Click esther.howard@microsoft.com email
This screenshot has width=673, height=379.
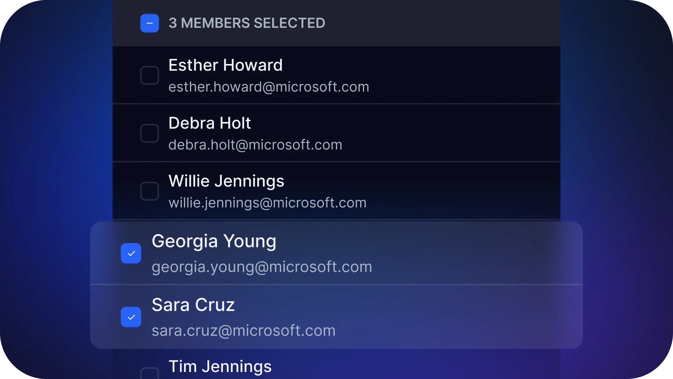click(x=269, y=87)
